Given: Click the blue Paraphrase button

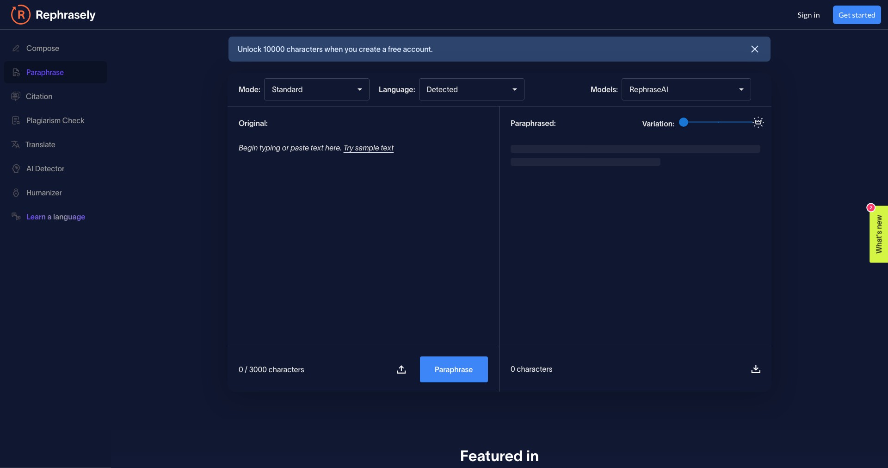Looking at the screenshot, I should (454, 369).
